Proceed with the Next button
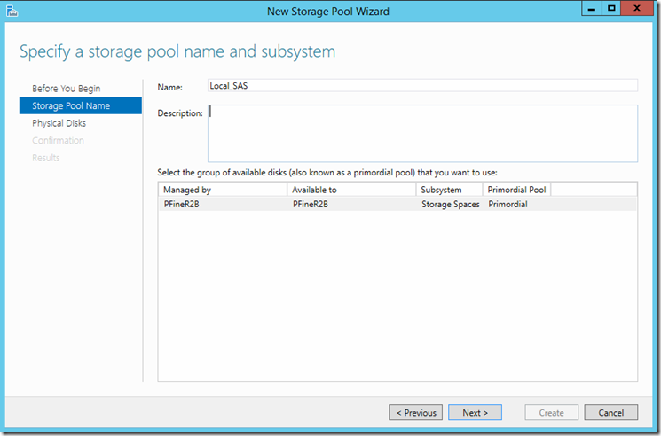The height and width of the screenshot is (436, 661). point(475,412)
